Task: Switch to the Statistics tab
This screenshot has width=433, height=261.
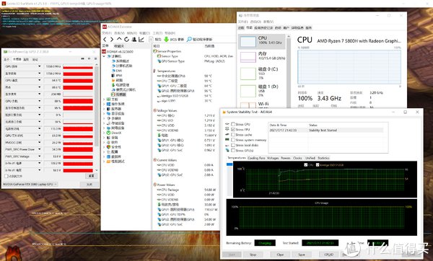Action: pyautogui.click(x=323, y=158)
